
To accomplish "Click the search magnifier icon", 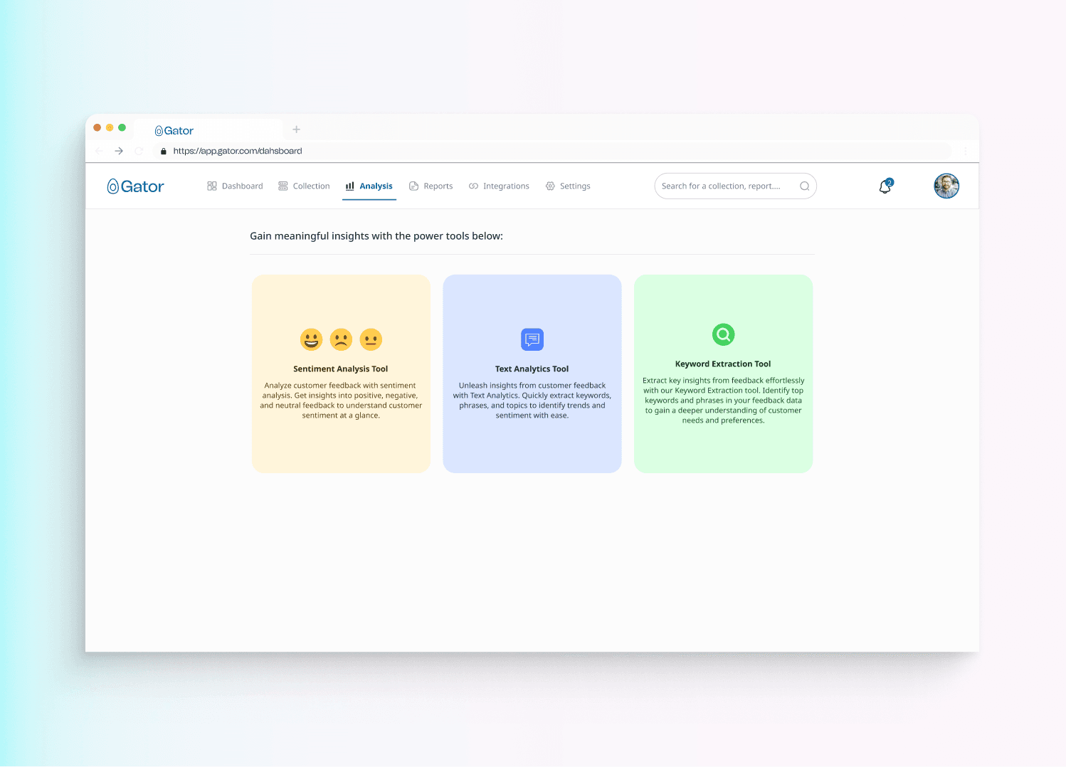I will pyautogui.click(x=804, y=186).
